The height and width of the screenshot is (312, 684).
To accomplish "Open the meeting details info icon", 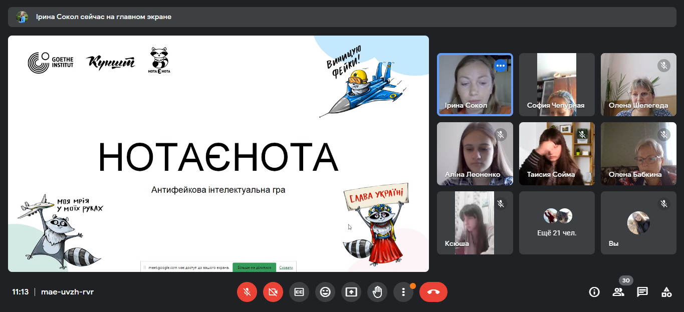I will pos(594,292).
